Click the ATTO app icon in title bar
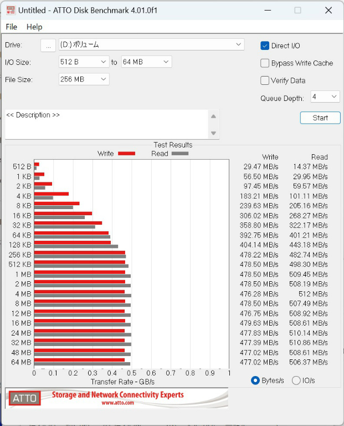Image resolution: width=344 pixels, height=426 pixels. pos(11,11)
